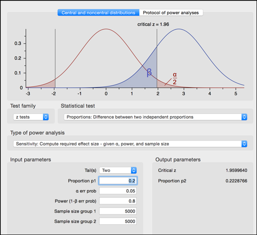Click the blue β symbol on plot
Screen dimensions: 257x235
149,72
